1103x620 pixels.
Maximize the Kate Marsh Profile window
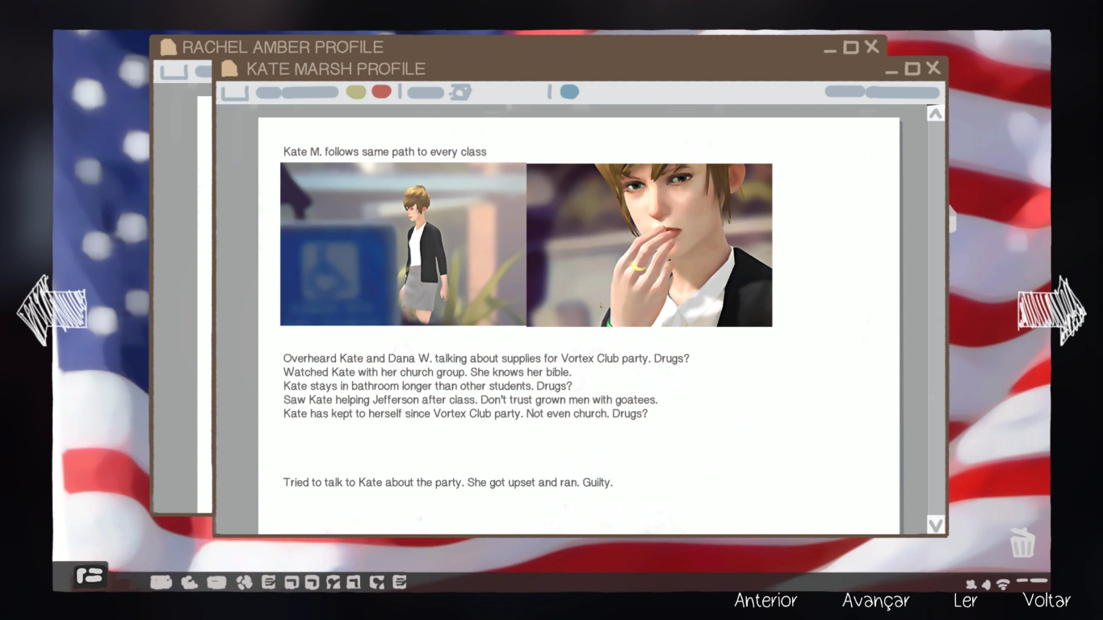(912, 69)
